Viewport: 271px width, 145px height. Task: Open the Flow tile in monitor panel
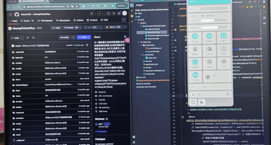point(217,76)
